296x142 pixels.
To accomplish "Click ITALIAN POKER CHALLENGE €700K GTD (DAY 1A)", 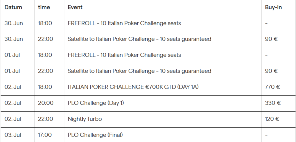I will tap(133, 87).
